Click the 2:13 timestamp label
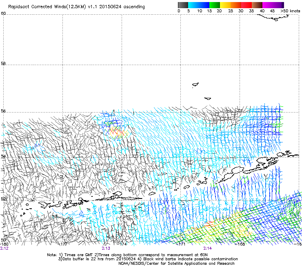Viewport: 302px width, 266px height. (x=106, y=248)
